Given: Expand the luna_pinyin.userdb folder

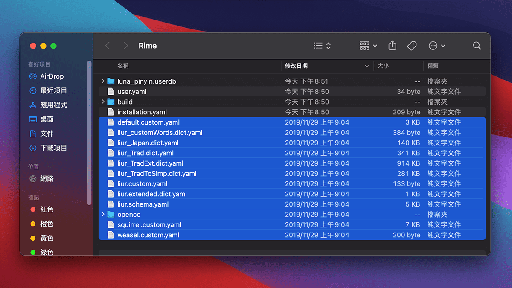Looking at the screenshot, I should pos(103,81).
